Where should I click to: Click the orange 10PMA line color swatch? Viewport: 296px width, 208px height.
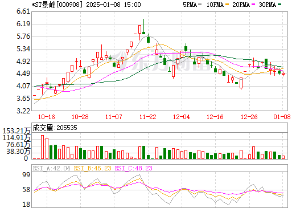227,5
